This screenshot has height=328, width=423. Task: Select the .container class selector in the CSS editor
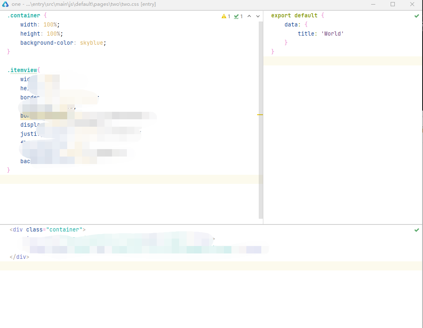click(x=23, y=15)
